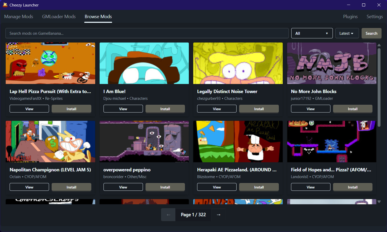The image size is (387, 232).
Task: View the Lap Hell Pizza Pursuit mod
Action: pyautogui.click(x=29, y=109)
